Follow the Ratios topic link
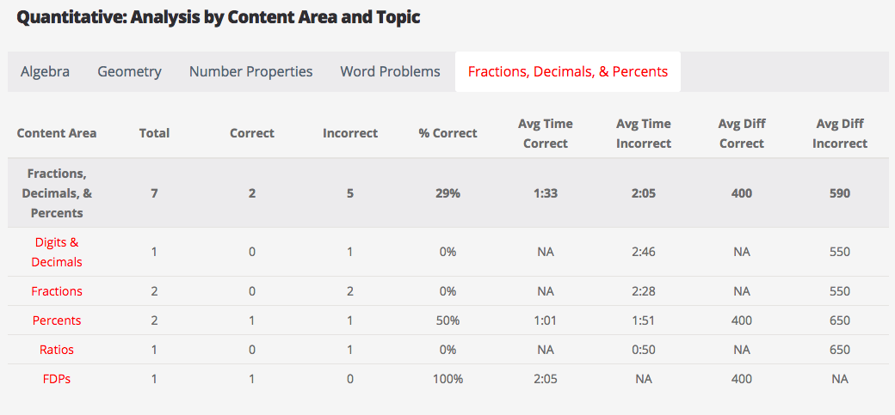Screen dimensions: 895x415 click(57, 350)
